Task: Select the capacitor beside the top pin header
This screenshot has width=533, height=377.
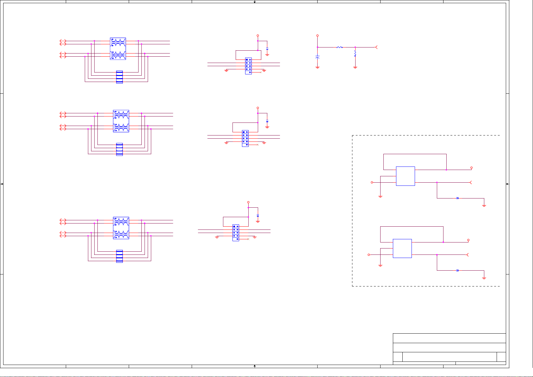Action: 267,49
